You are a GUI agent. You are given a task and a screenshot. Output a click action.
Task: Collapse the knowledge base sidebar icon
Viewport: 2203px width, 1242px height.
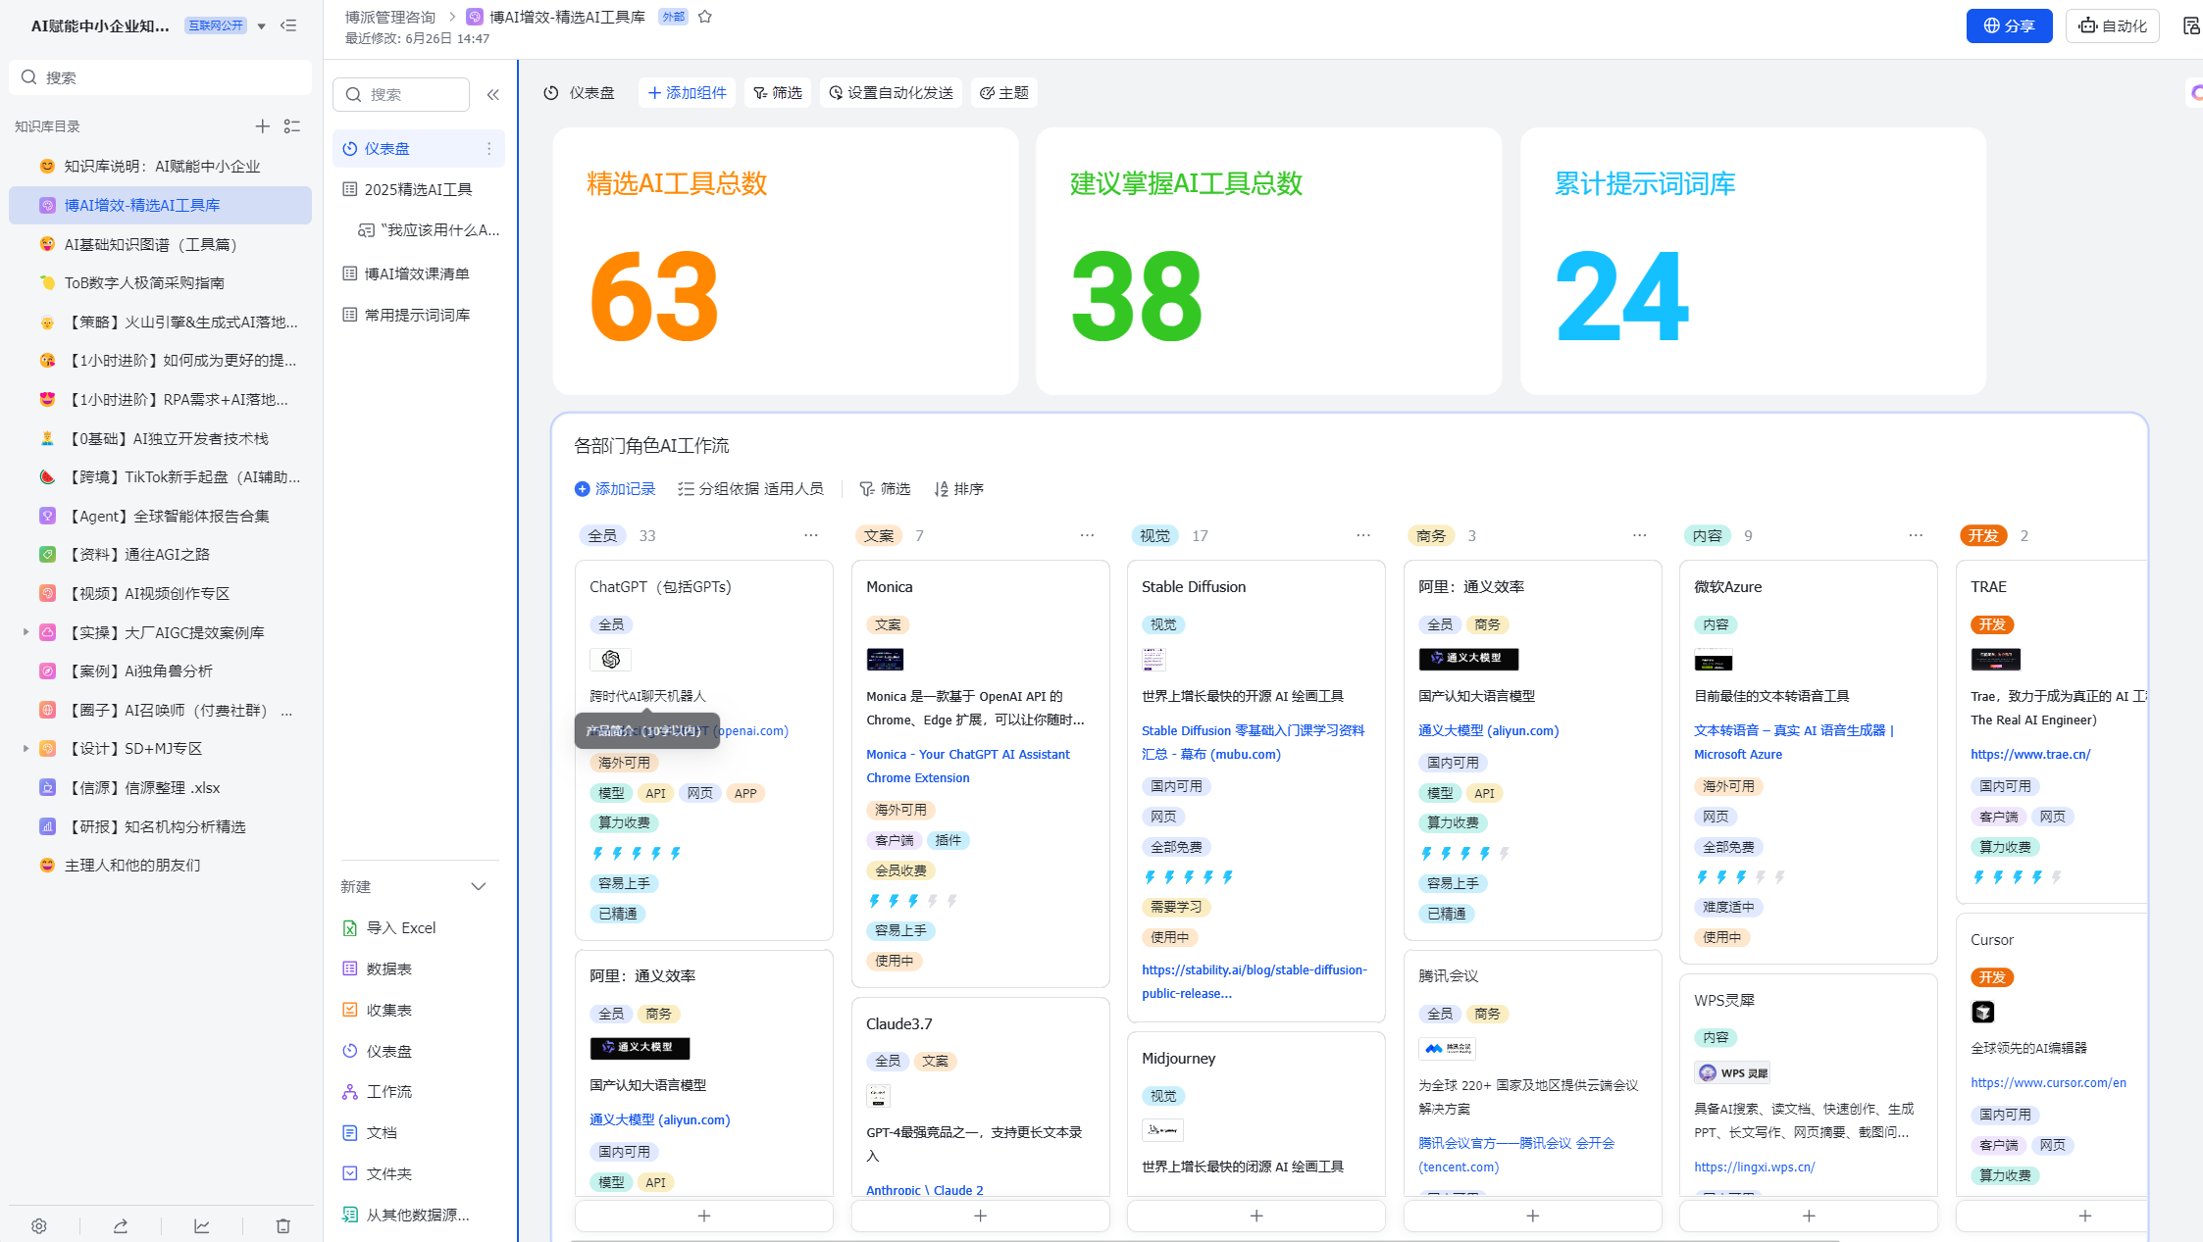[288, 25]
